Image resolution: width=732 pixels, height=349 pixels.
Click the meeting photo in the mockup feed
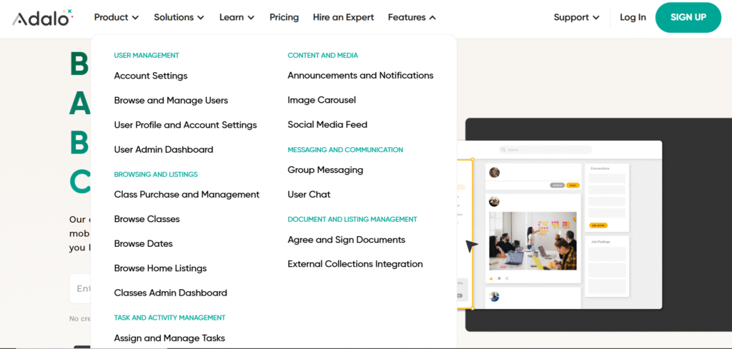pyautogui.click(x=533, y=241)
